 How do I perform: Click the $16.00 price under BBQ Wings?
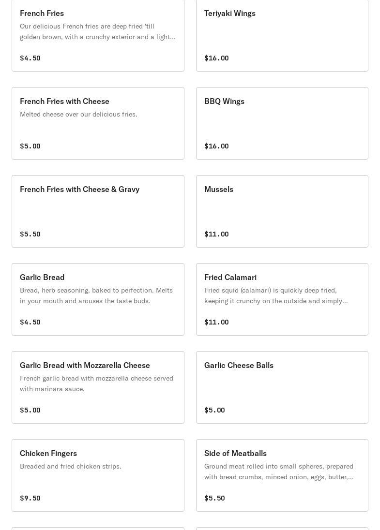point(216,146)
